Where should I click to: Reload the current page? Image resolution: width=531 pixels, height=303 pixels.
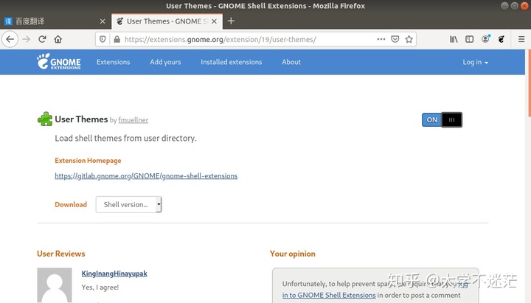click(42, 39)
